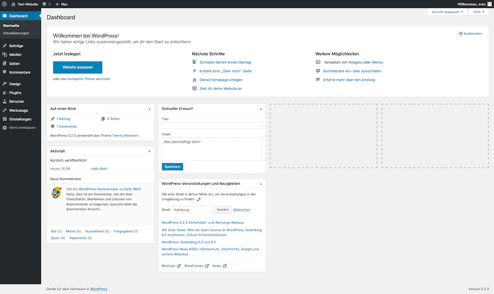Open das komplette Theme wechseln link
This screenshot has height=294, width=494.
click(85, 79)
